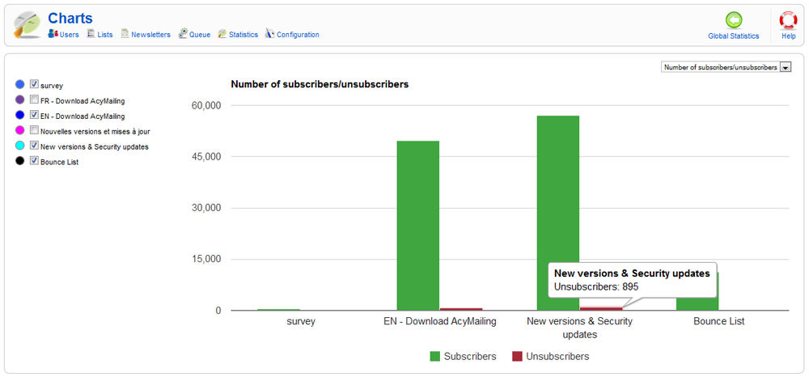Open the chart type dropdown
The image size is (809, 377).
click(720, 67)
